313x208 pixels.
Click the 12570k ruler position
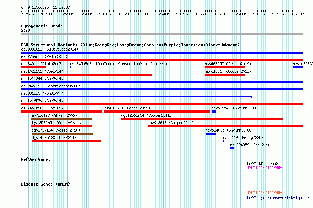point(28,14)
